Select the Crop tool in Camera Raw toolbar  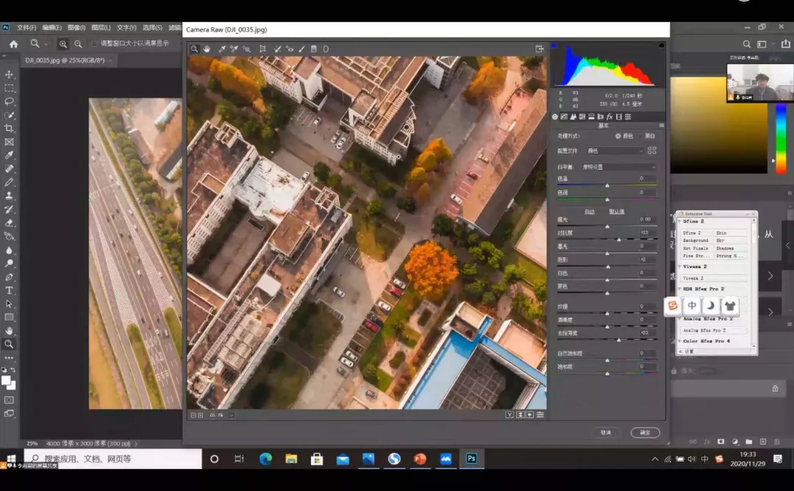[x=262, y=49]
